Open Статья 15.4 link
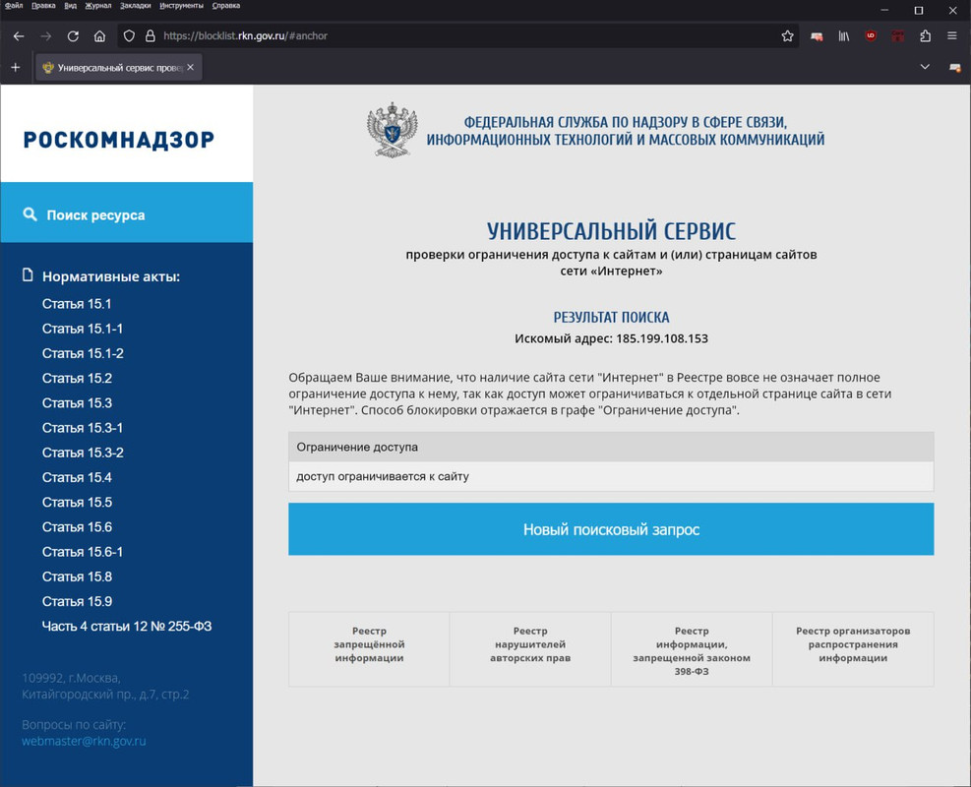The height and width of the screenshot is (787, 971). click(77, 477)
